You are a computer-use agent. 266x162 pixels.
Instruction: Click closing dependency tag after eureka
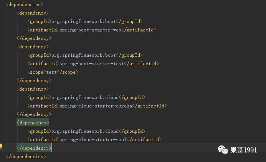(x=34, y=114)
